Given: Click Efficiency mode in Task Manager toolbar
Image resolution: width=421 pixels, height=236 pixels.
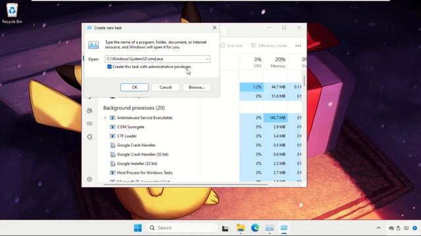Looking at the screenshot, I should [x=269, y=46].
